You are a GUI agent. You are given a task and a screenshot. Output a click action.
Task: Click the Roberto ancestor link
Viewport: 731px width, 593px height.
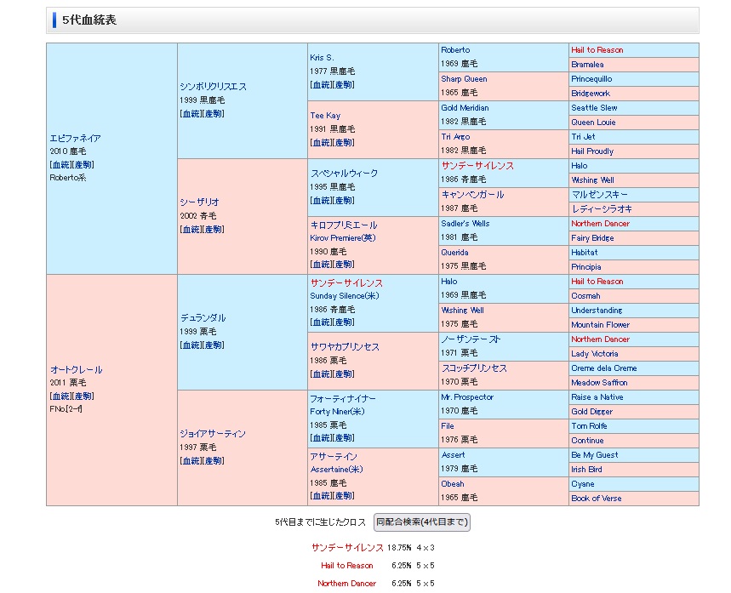455,50
